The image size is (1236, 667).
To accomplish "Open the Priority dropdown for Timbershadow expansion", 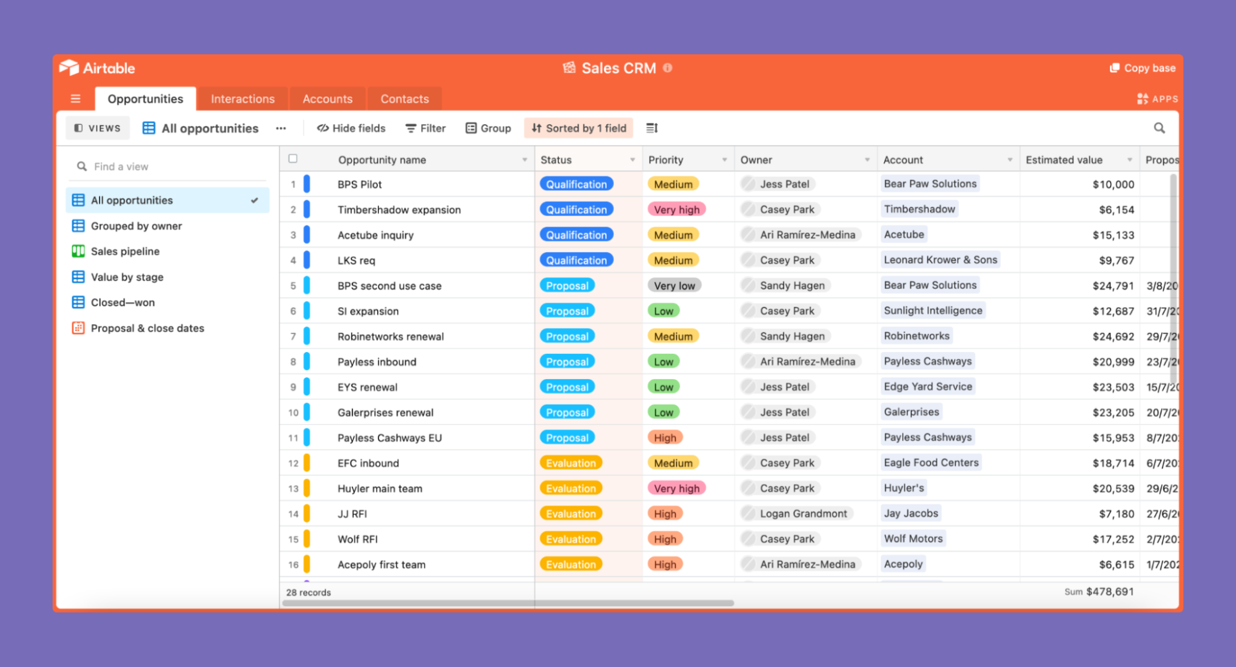I will [x=676, y=209].
